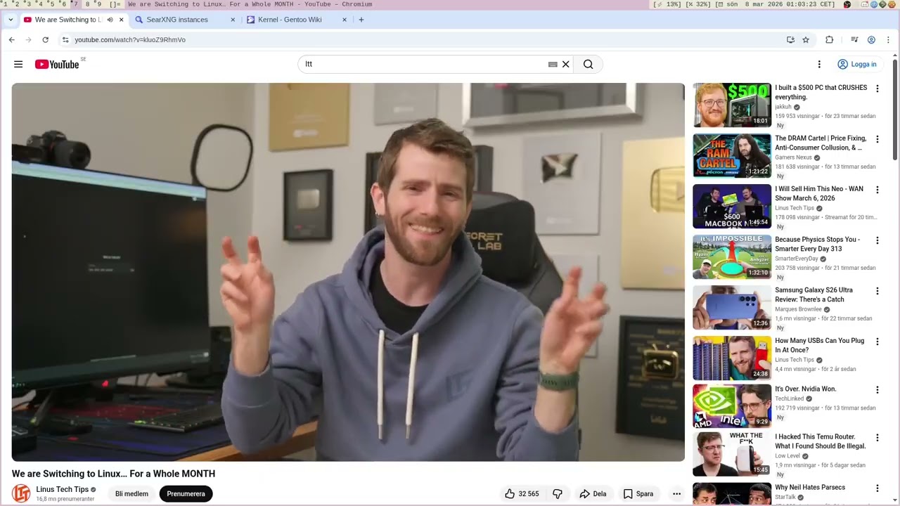The height and width of the screenshot is (506, 900).
Task: Open a new browser tab with plus
Action: [x=361, y=20]
